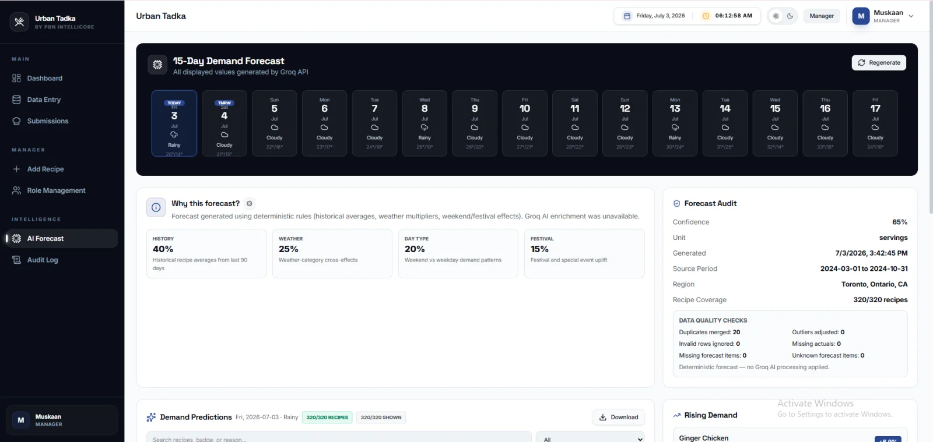This screenshot has height=442, width=933.
Task: Click the Urban Tadka logo icon
Action: (19, 22)
